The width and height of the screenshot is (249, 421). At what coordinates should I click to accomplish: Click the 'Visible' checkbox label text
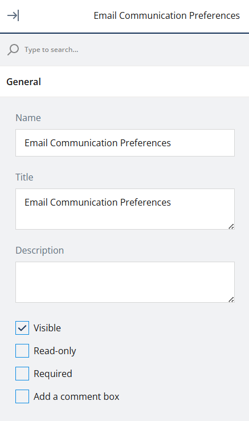tap(47, 328)
